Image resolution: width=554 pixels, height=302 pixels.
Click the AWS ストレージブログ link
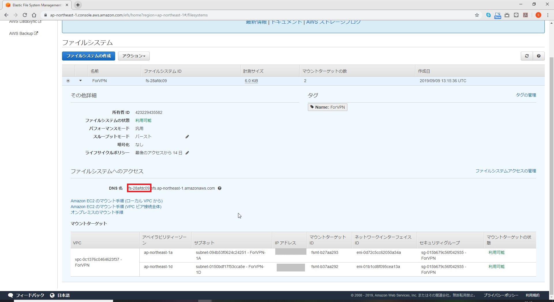click(333, 22)
